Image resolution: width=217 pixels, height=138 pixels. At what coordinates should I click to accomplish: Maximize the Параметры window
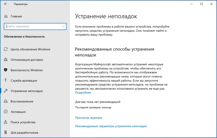(202, 4)
